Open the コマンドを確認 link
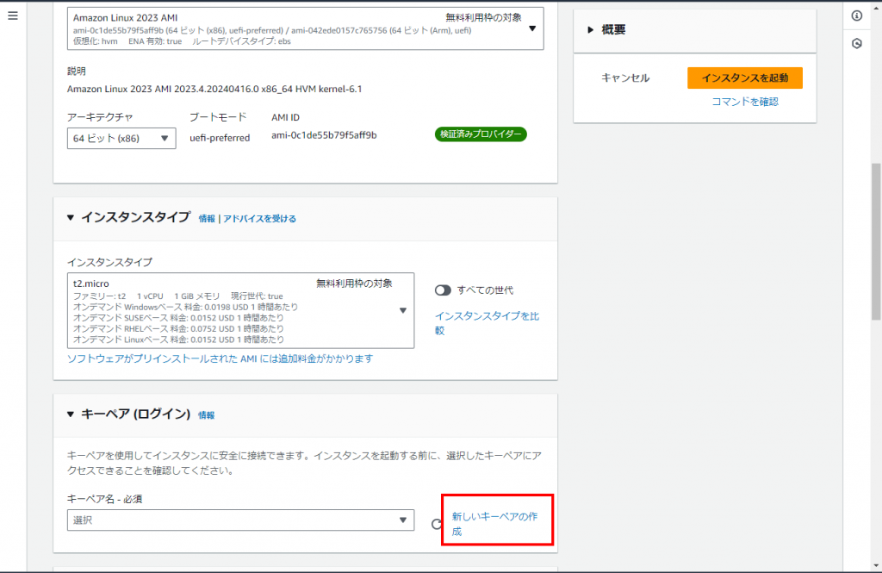Screen dimensions: 882x573 744,102
